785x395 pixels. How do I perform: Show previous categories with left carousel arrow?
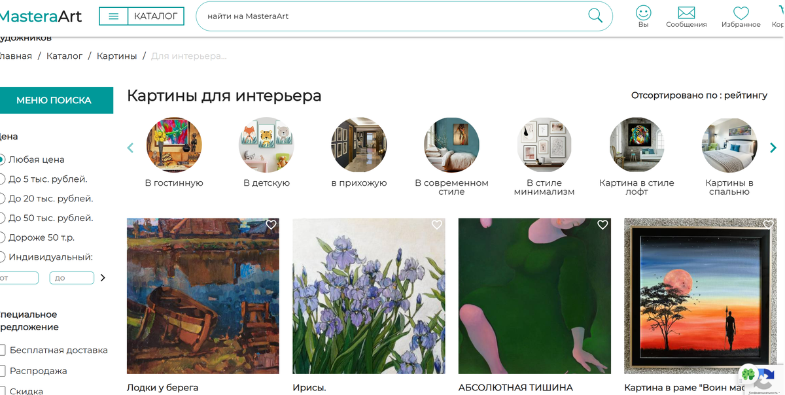pos(130,148)
